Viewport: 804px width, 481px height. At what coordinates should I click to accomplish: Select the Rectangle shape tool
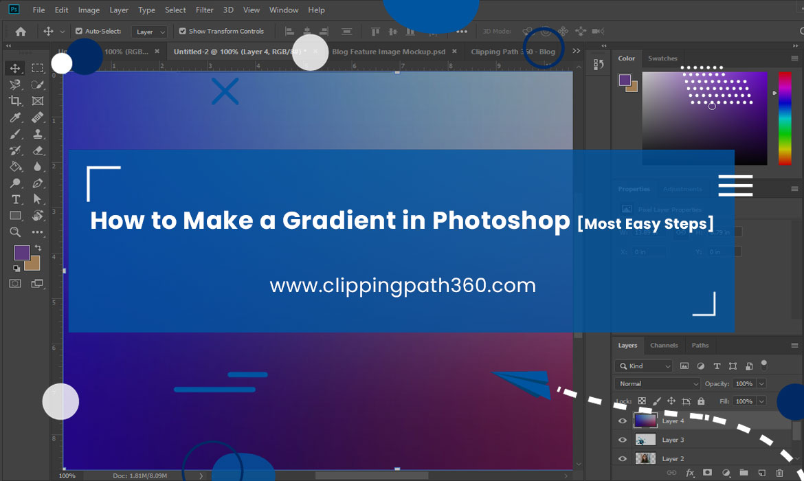(15, 216)
